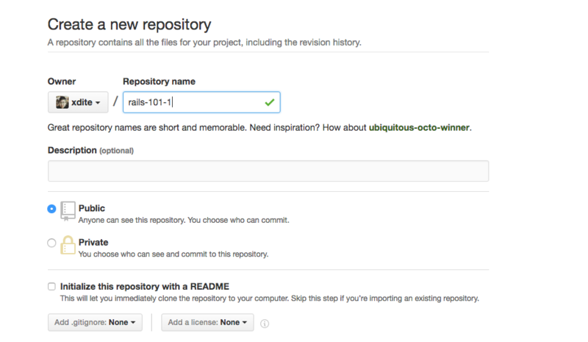
Task: Open the Owner xdite dropdown
Action: pyautogui.click(x=78, y=102)
